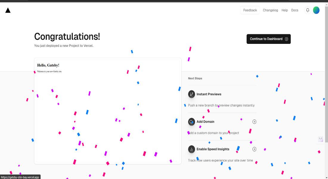This screenshot has height=179, width=328.
Task: Go to Docs
Action: pos(295,10)
